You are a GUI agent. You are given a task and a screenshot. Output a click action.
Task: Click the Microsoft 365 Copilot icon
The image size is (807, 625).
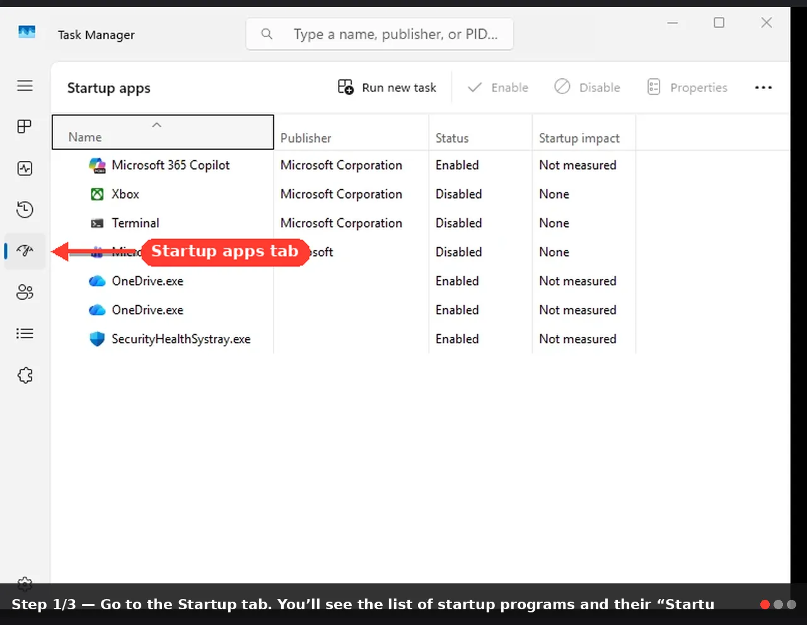coord(97,165)
